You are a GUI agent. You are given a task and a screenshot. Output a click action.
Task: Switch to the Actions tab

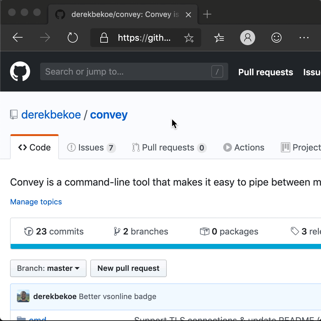[x=244, y=148]
